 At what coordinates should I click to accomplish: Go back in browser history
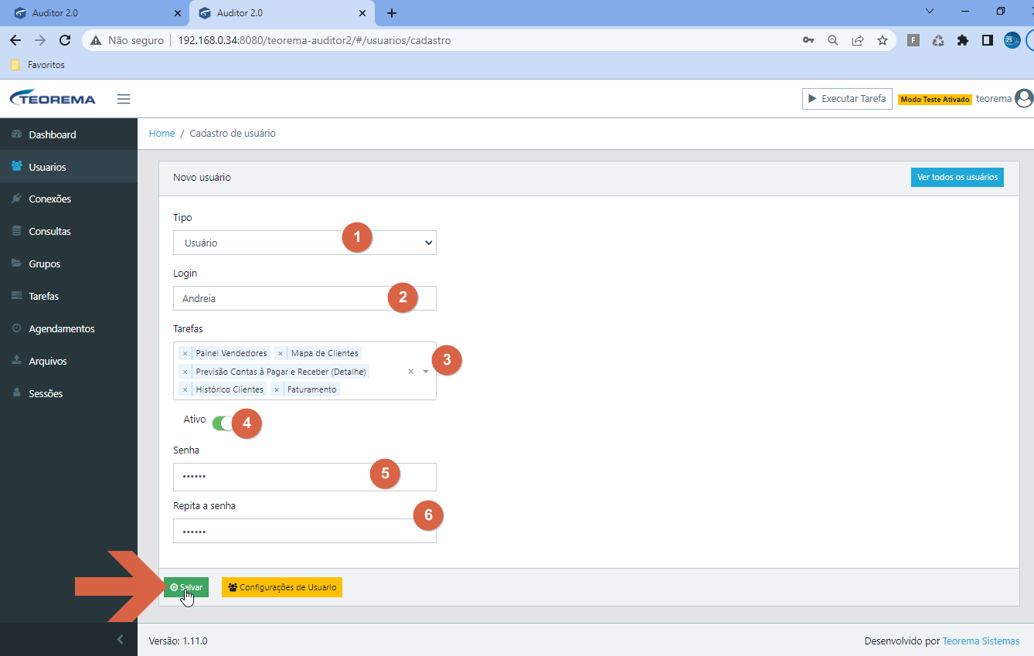click(15, 40)
